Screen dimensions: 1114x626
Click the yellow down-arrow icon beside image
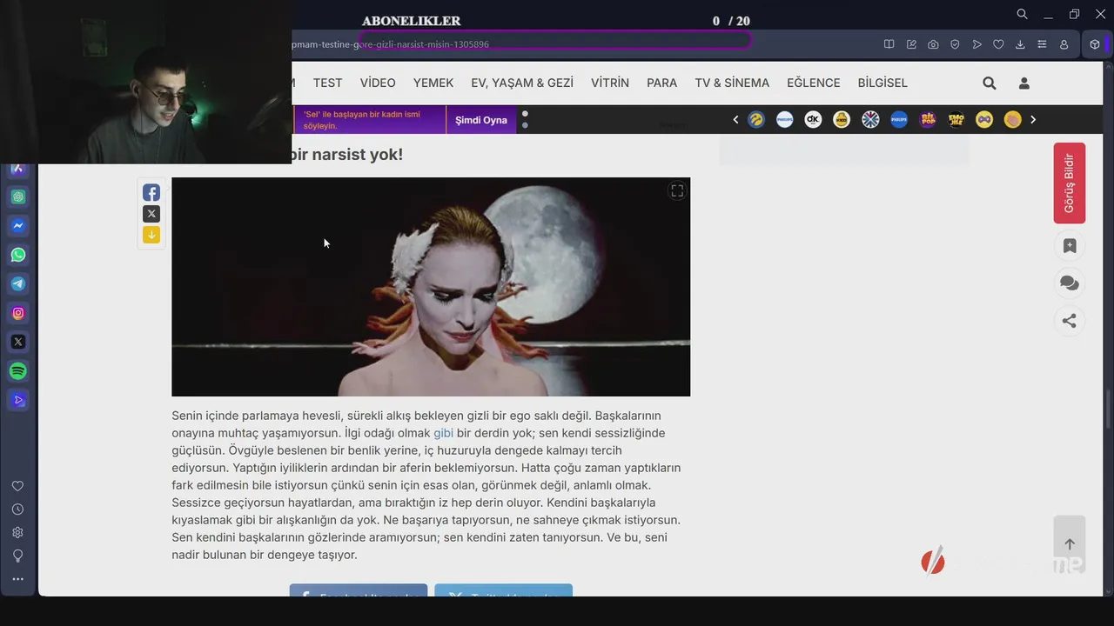tap(151, 235)
